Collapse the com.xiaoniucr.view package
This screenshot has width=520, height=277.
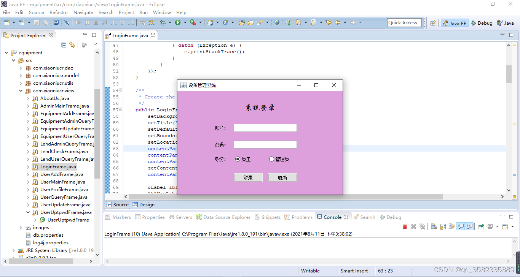click(22, 90)
